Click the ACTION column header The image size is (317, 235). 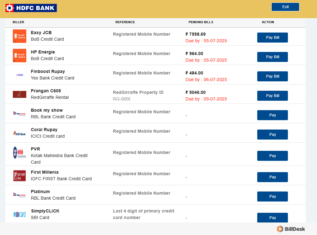pos(268,22)
